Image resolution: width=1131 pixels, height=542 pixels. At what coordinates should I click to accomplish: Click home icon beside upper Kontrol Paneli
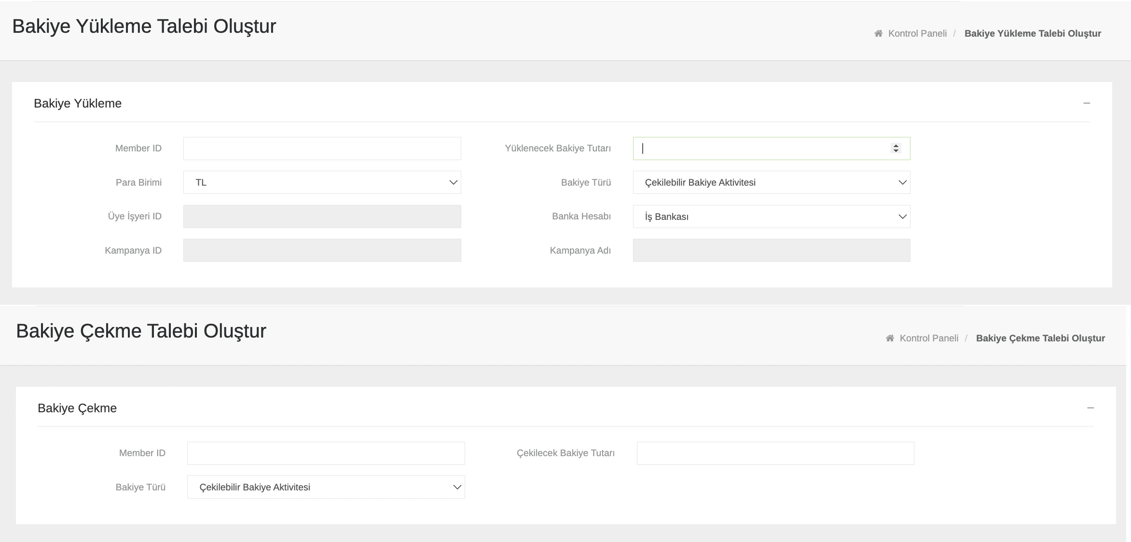878,33
